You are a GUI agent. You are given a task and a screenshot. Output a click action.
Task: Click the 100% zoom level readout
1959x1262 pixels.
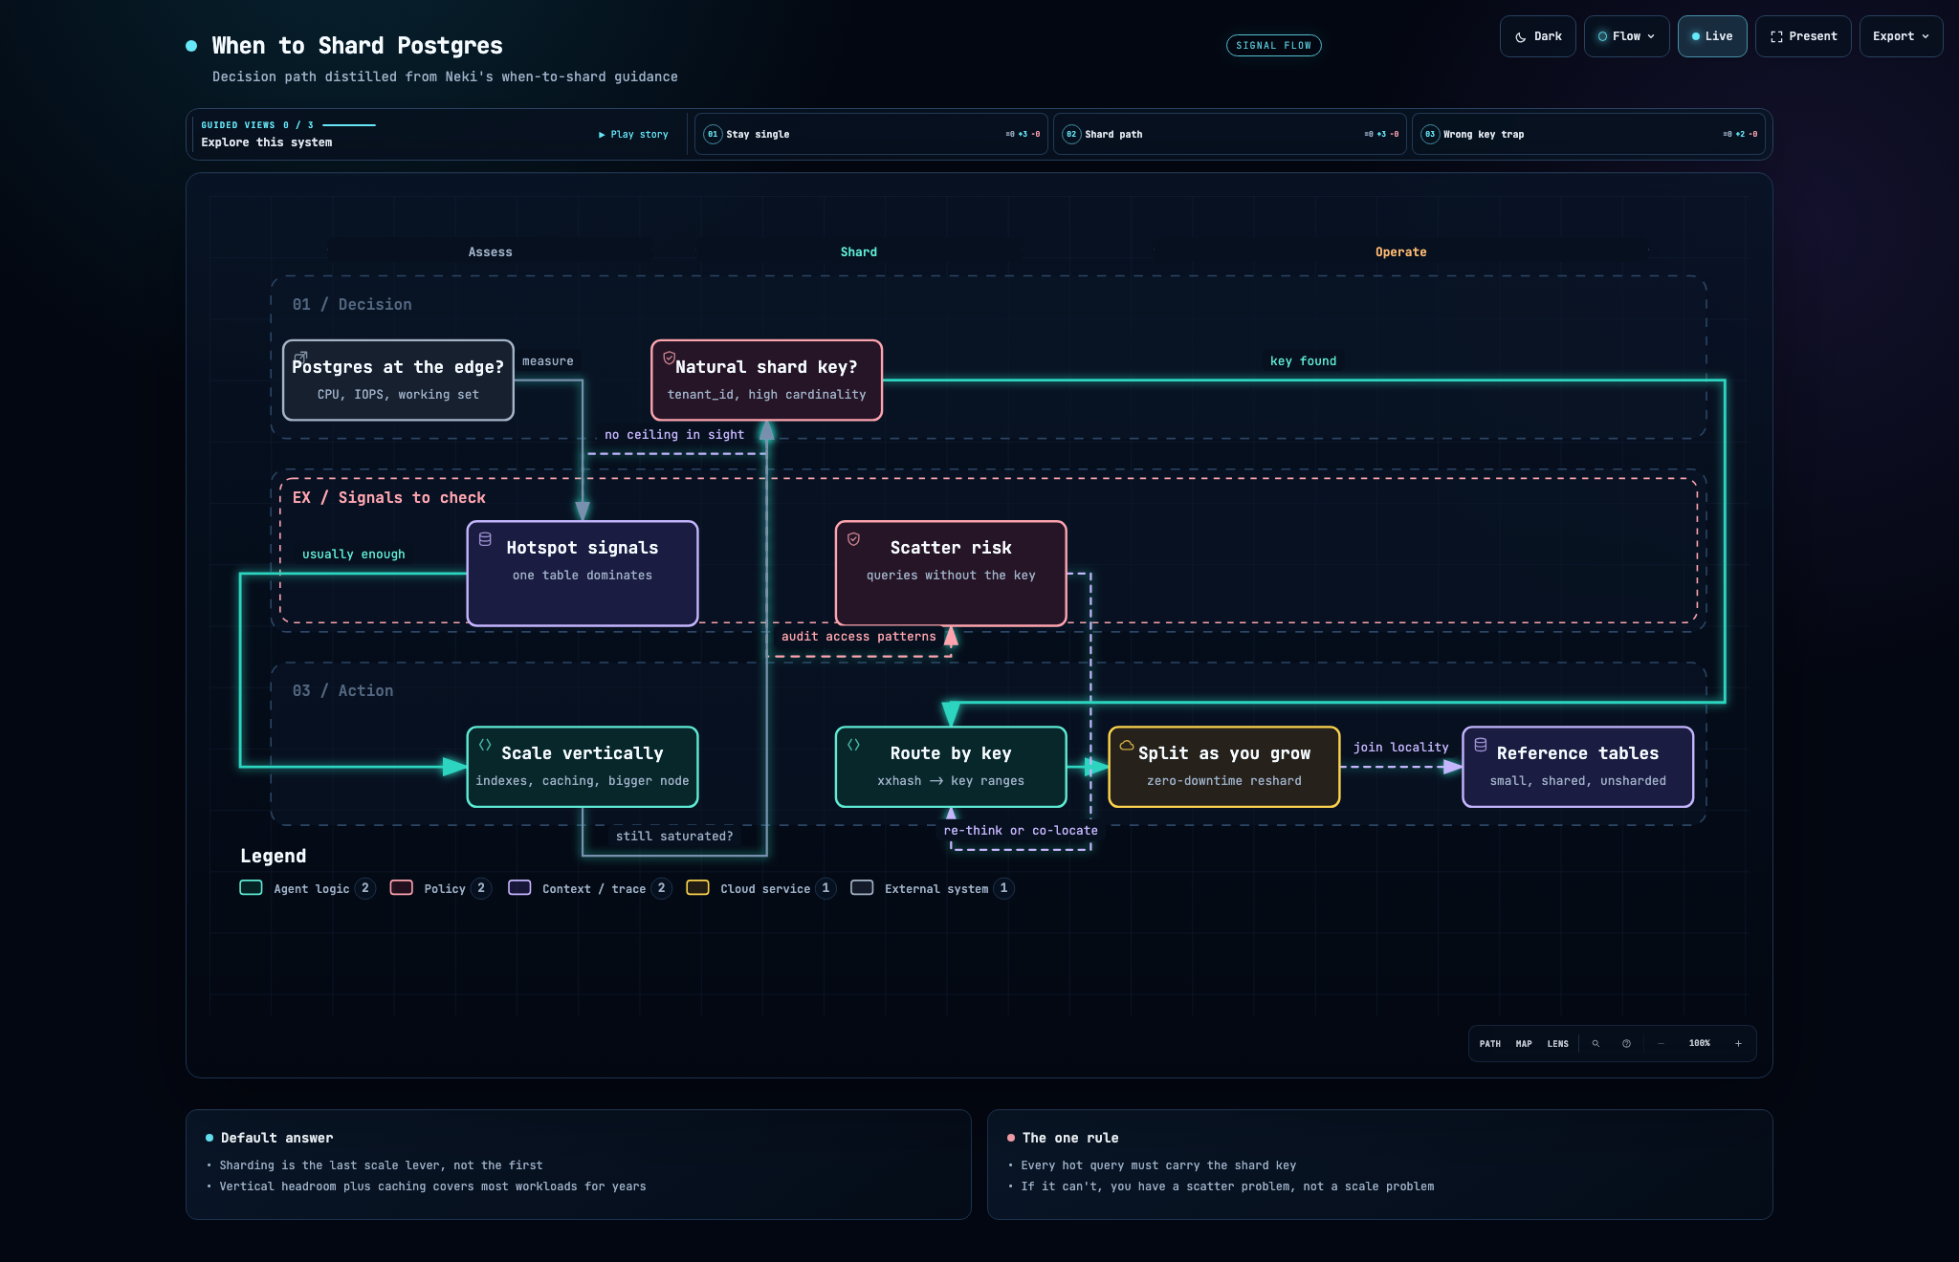click(1699, 1043)
